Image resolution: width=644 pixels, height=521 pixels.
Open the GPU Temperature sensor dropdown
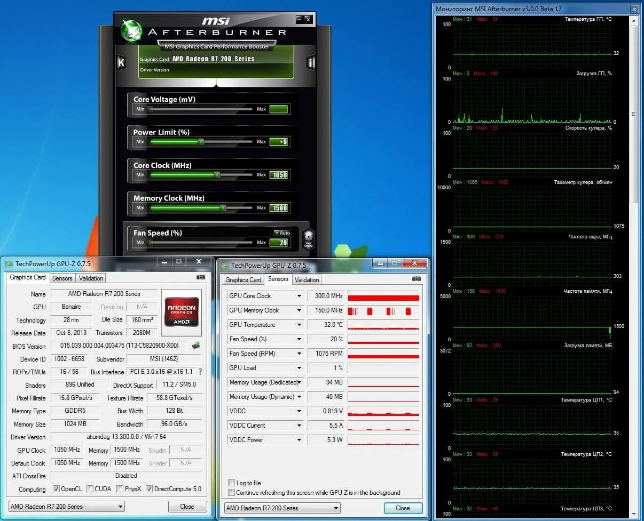coord(299,325)
